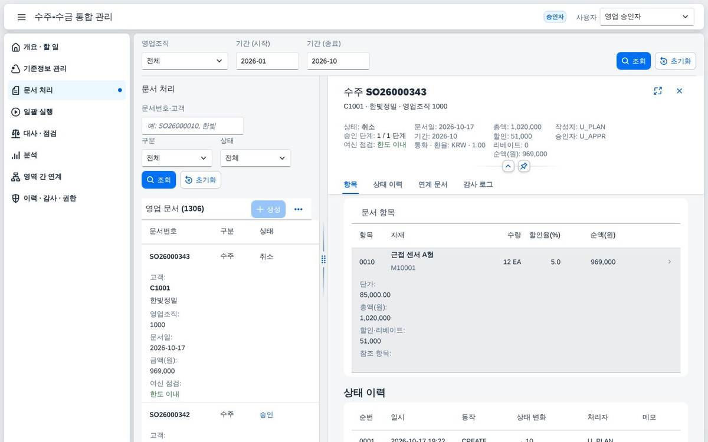Click the 메모 column header in 상태 이력
This screenshot has width=708, height=442.
click(649, 417)
